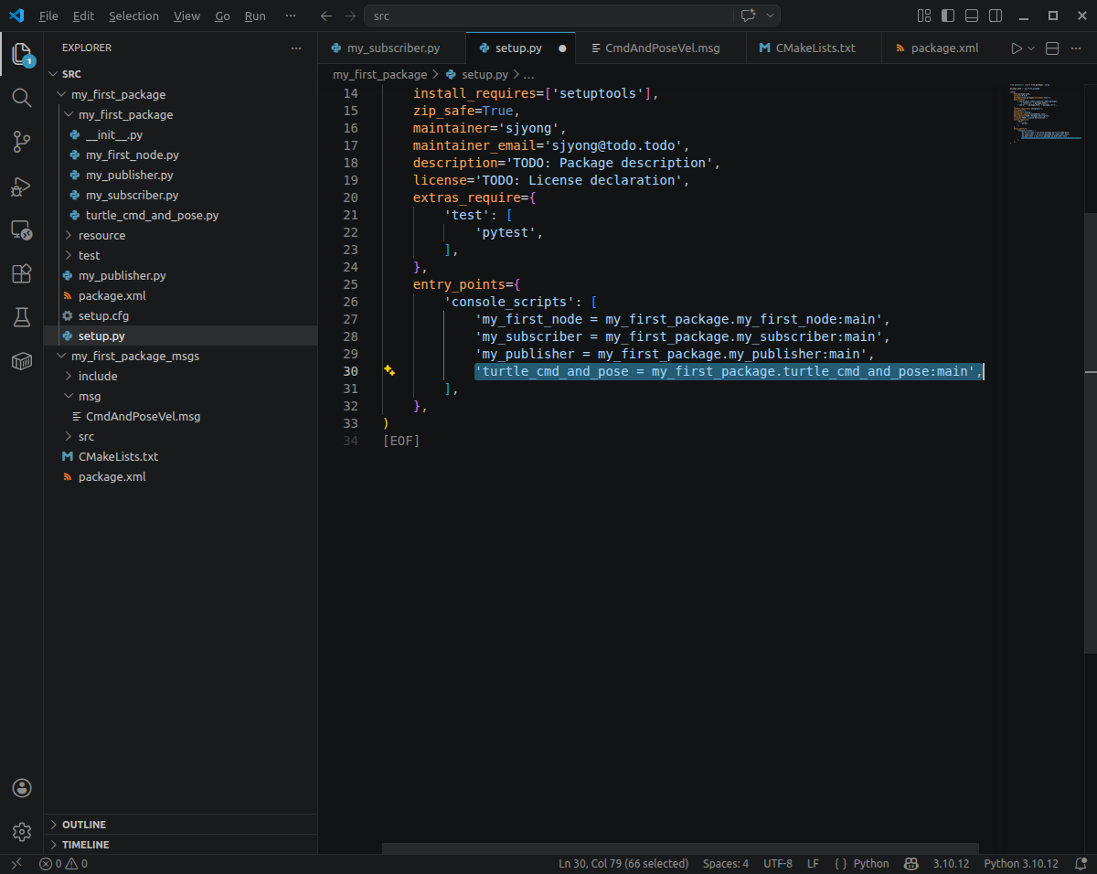Click the code action sparkle on line 30
Image resolution: width=1097 pixels, height=874 pixels.
[x=389, y=370]
